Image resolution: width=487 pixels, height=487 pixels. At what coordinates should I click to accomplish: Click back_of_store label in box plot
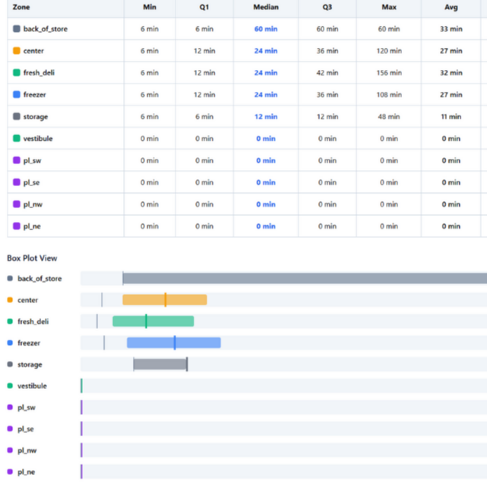[x=40, y=278]
